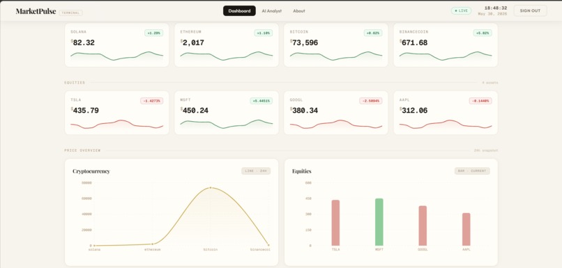Click the solana x-axis label
This screenshot has width=562, height=268.
tap(94, 249)
